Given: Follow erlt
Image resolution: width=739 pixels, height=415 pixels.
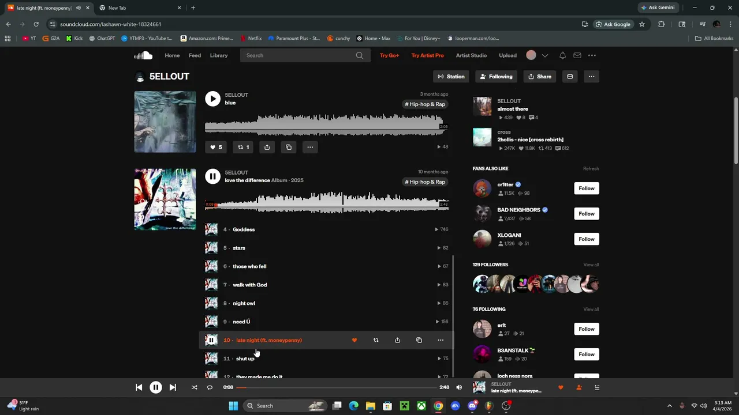Looking at the screenshot, I should [587, 329].
